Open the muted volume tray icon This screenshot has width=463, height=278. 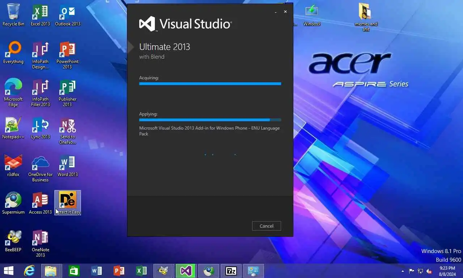pos(429,271)
